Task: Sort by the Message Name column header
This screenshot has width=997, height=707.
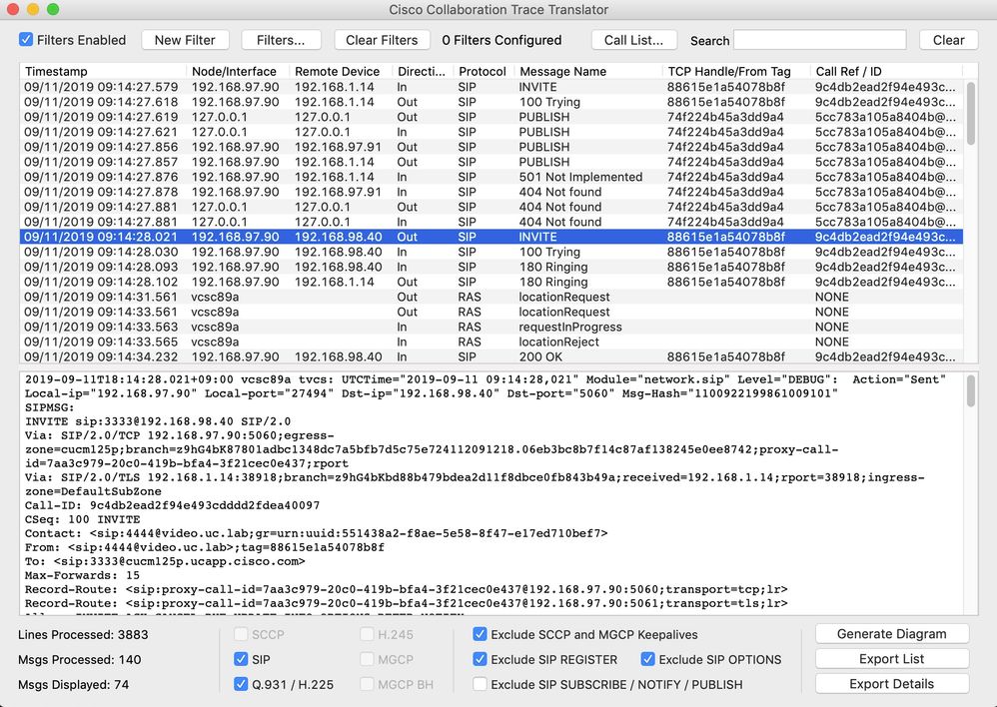Action: click(x=587, y=71)
